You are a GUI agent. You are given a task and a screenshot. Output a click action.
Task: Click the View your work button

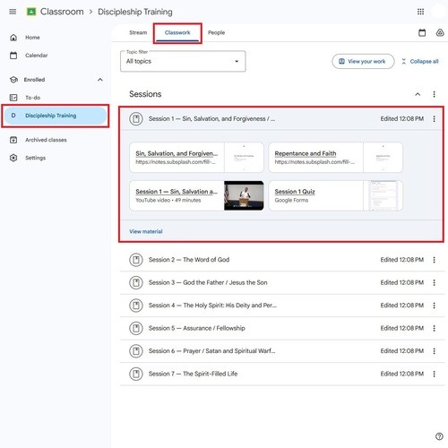pos(363,61)
